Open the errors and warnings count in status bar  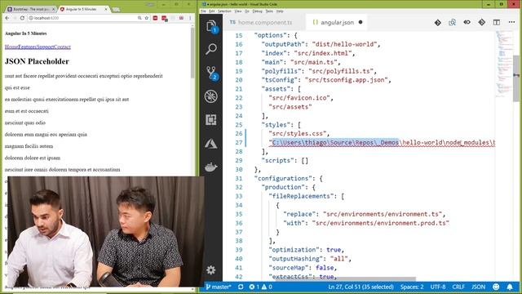(x=261, y=287)
